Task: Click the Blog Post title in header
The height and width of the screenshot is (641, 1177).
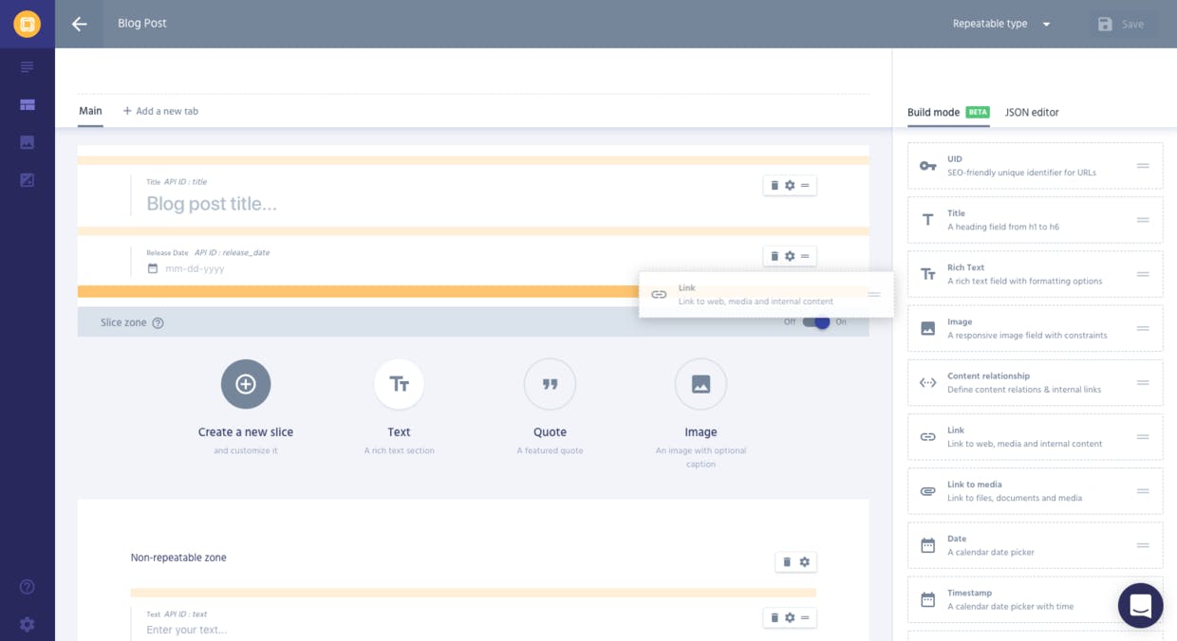Action: 142,24
